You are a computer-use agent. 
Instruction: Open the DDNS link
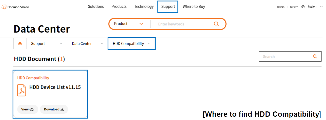click(281, 7)
